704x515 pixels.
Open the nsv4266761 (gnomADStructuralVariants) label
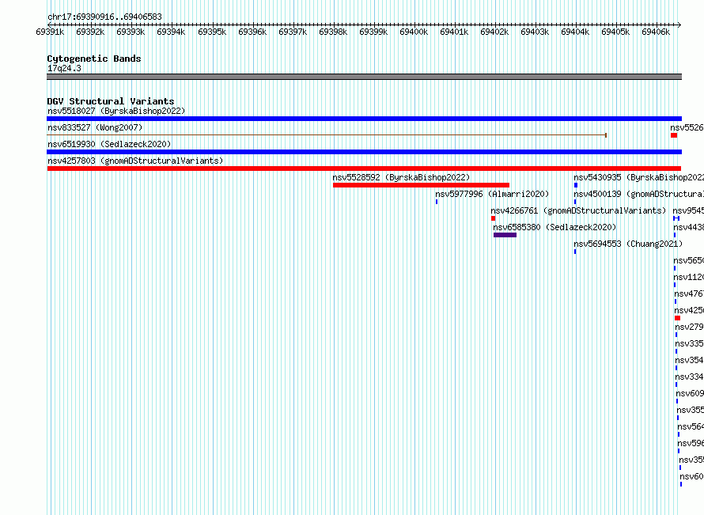pos(578,210)
